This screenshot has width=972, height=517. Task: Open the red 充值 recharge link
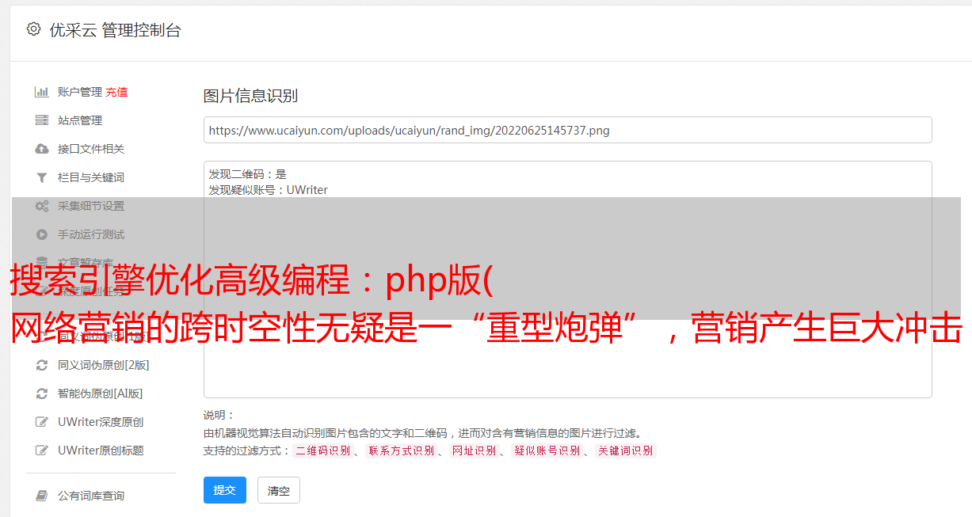coord(116,92)
